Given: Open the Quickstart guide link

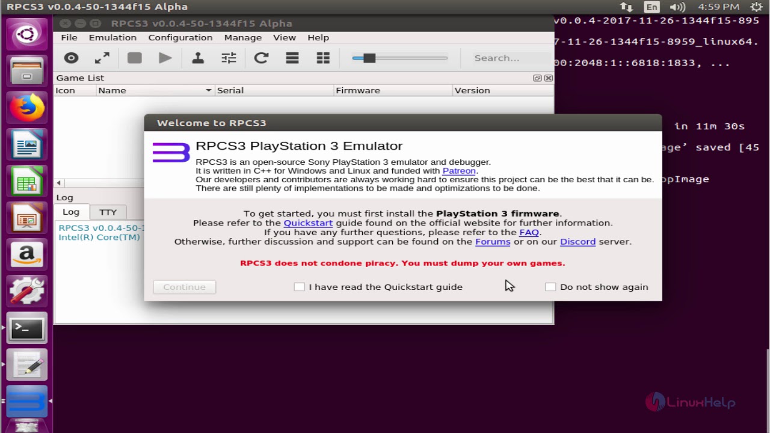Looking at the screenshot, I should pyautogui.click(x=308, y=223).
